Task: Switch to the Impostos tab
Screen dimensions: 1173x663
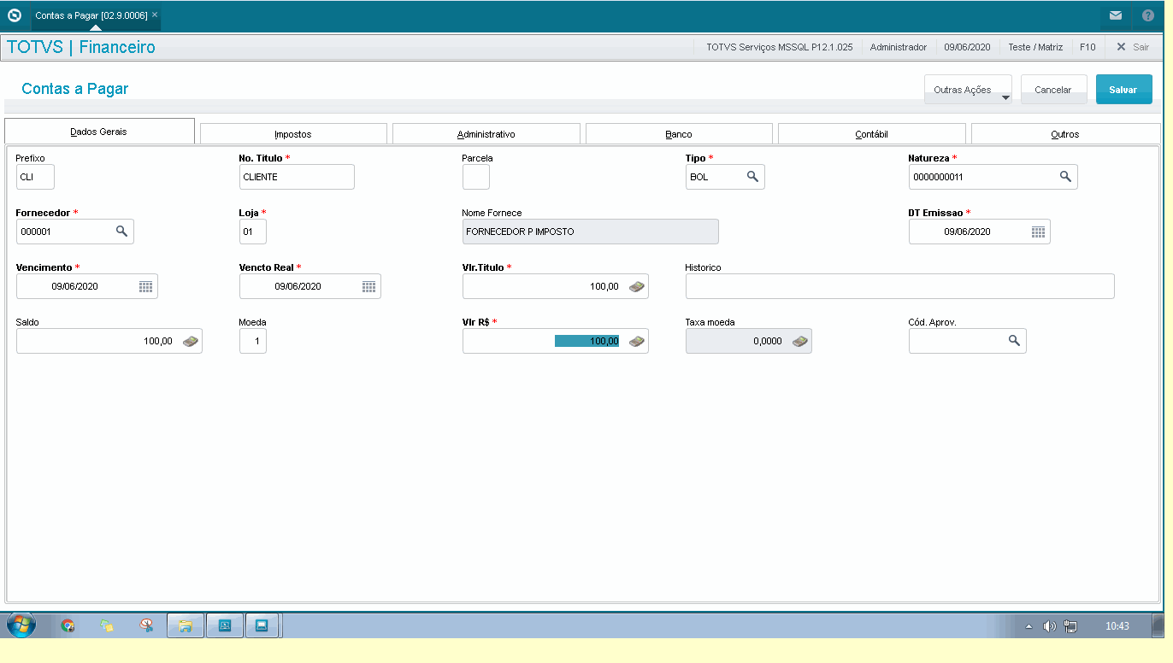Action: pyautogui.click(x=293, y=134)
